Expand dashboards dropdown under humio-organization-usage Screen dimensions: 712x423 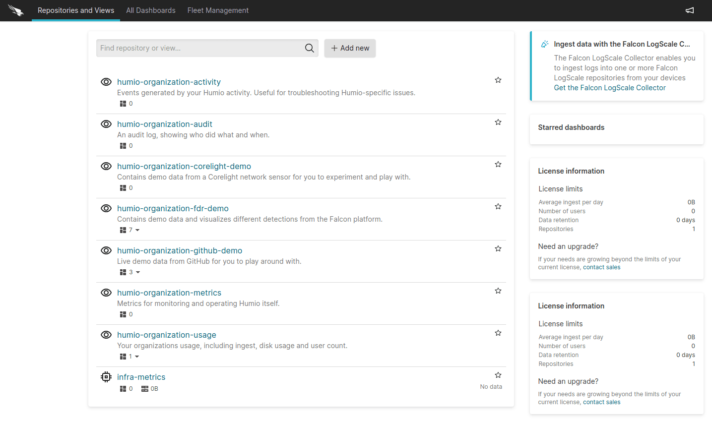click(x=137, y=357)
